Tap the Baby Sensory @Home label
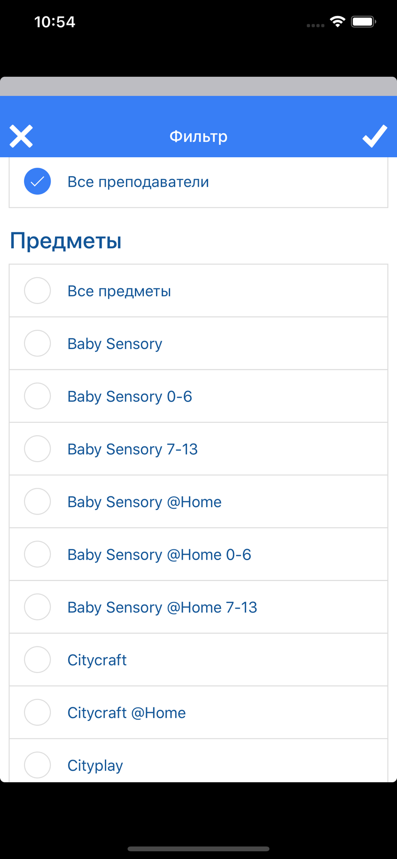The width and height of the screenshot is (397, 859). (144, 502)
